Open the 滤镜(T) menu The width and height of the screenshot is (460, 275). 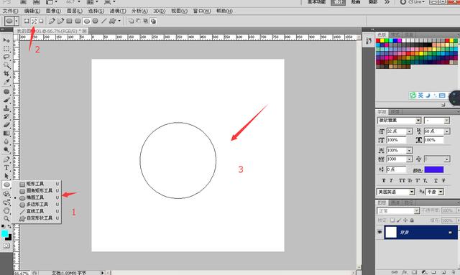coord(118,11)
